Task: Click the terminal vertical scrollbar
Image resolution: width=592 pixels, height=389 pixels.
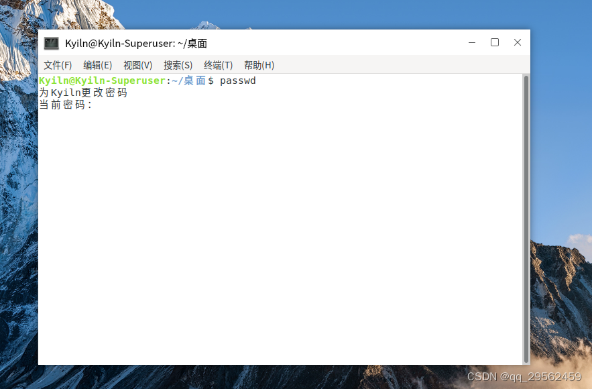Action: tap(526, 219)
